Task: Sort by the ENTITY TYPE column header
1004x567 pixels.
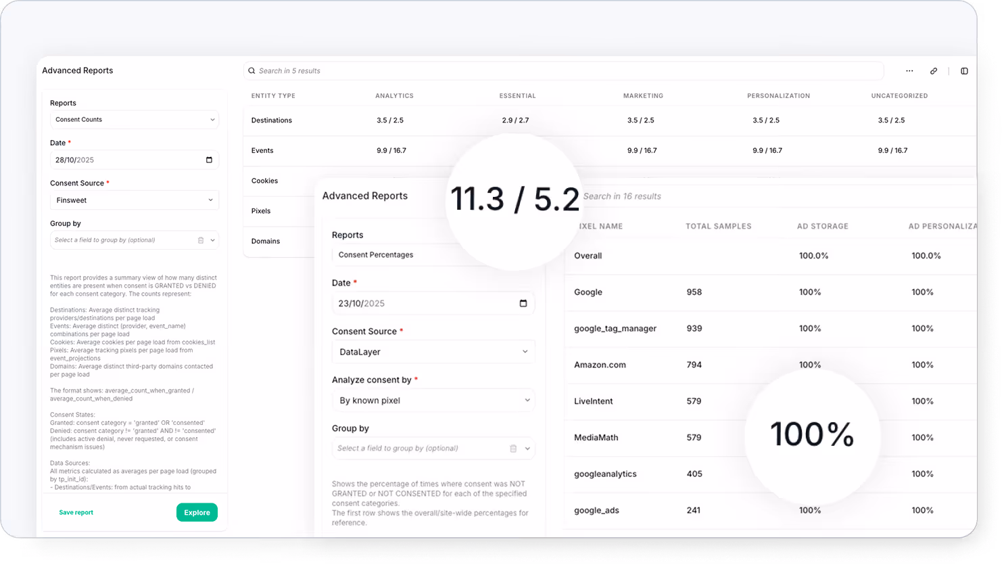Action: click(273, 95)
